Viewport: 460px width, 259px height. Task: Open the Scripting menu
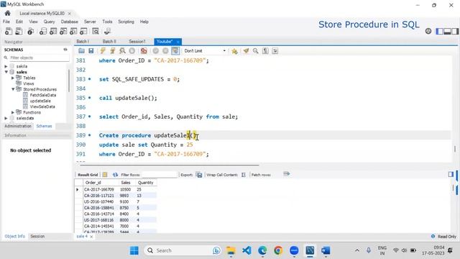pos(126,22)
